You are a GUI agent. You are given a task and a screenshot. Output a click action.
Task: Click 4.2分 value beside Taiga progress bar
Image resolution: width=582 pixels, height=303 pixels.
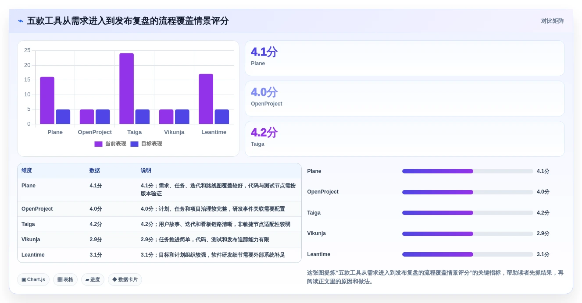click(x=543, y=213)
